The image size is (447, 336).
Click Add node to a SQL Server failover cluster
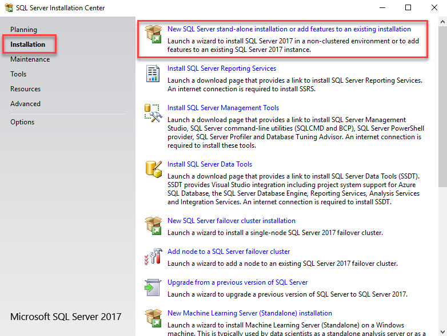(229, 252)
